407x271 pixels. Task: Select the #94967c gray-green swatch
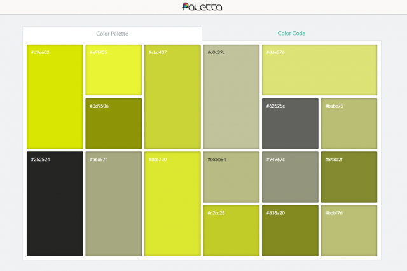click(290, 177)
